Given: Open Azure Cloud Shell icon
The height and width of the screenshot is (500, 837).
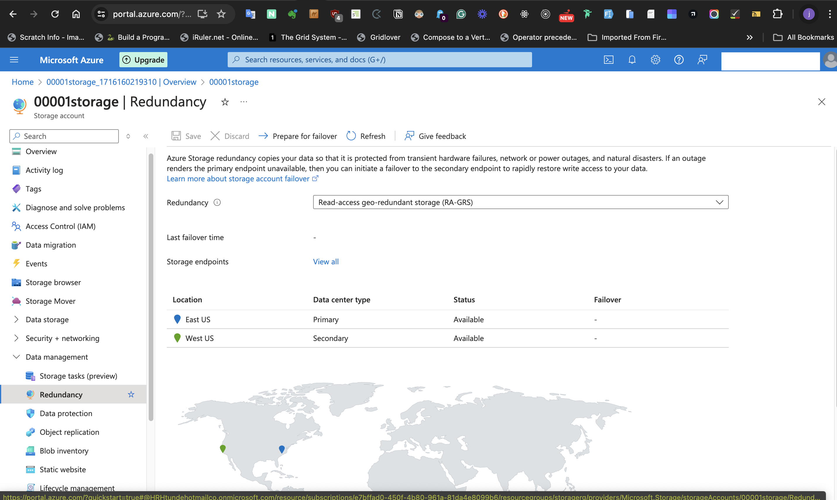Looking at the screenshot, I should click(608, 60).
